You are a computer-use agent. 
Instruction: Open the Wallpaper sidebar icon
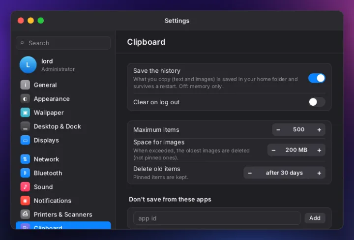pos(25,113)
